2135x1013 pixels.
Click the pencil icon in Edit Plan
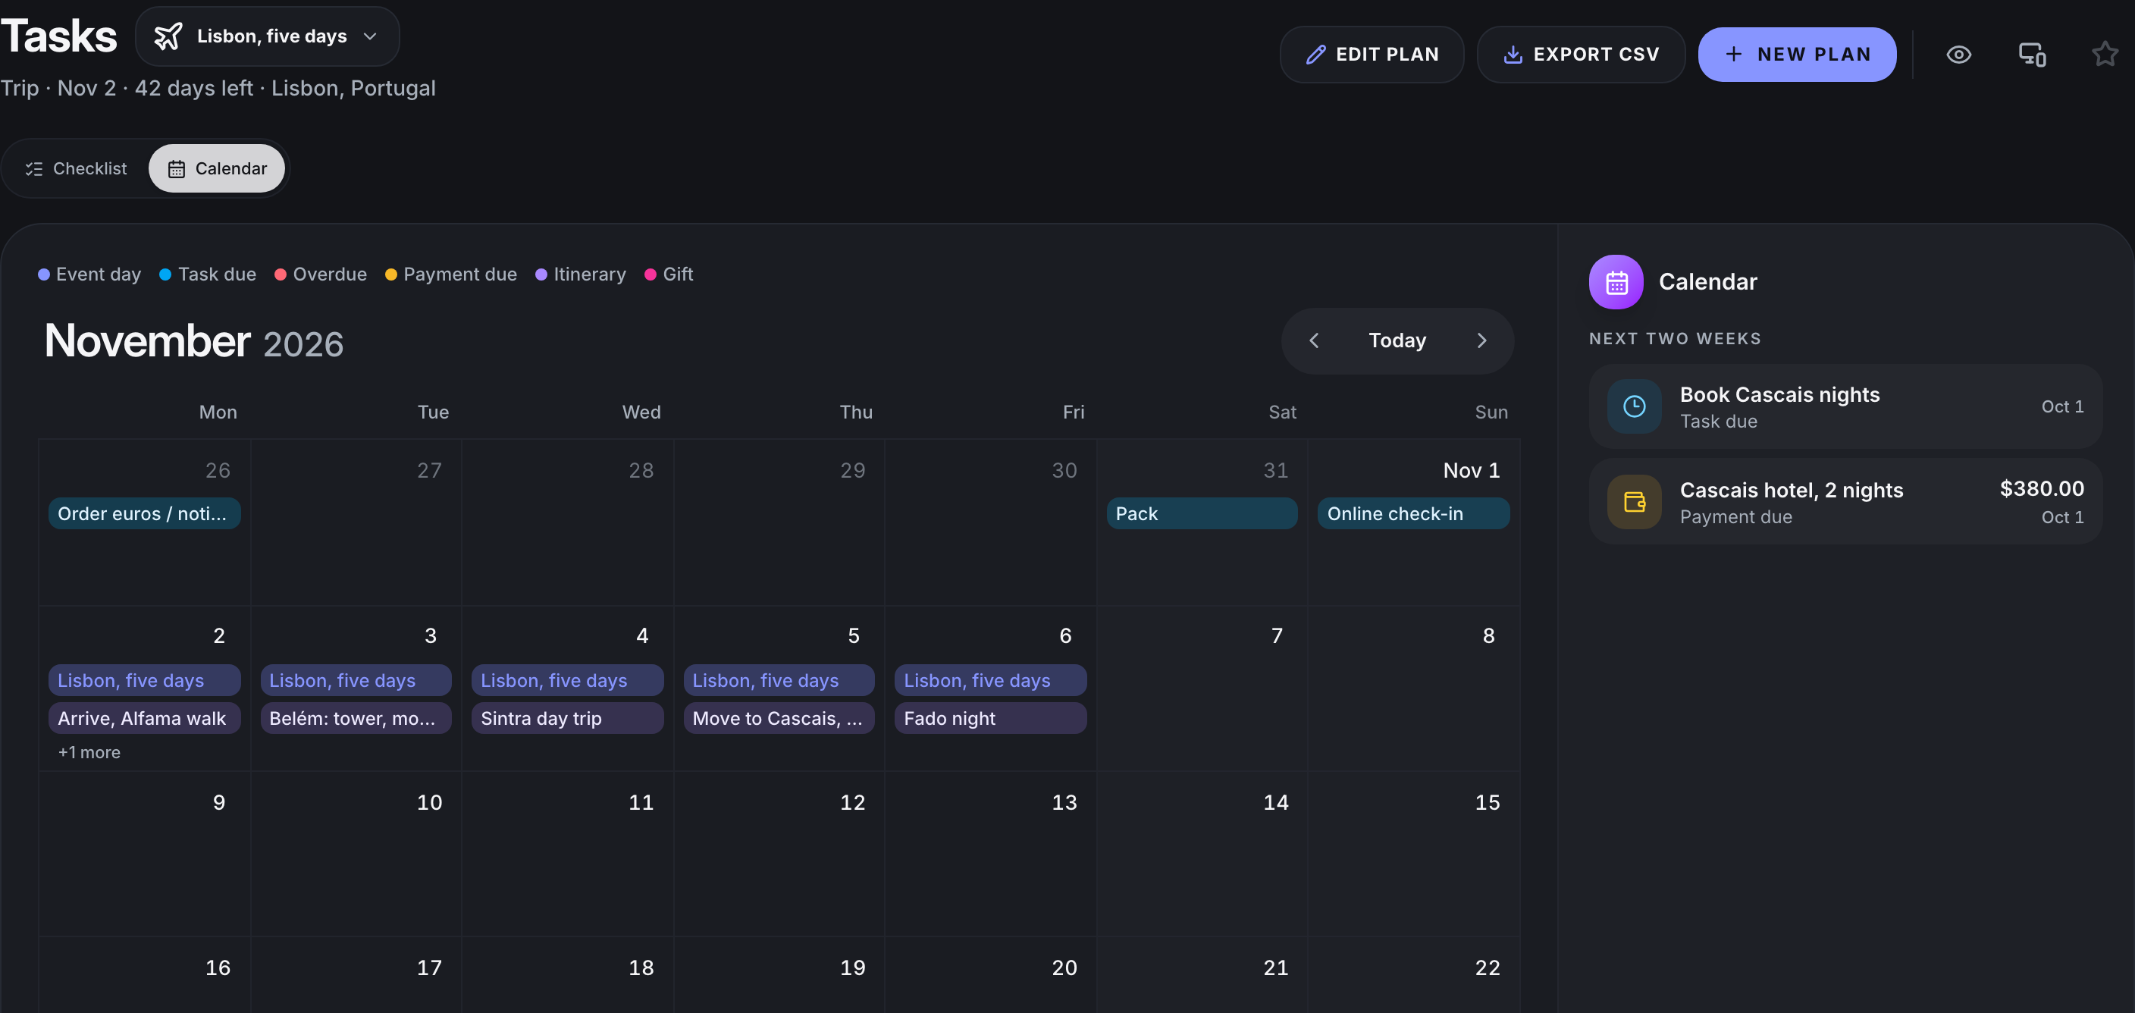click(x=1315, y=55)
